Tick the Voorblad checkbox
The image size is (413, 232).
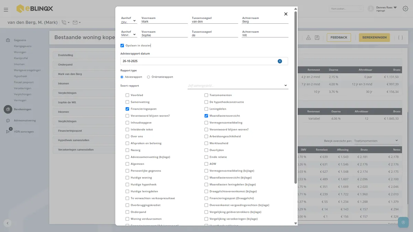127,95
